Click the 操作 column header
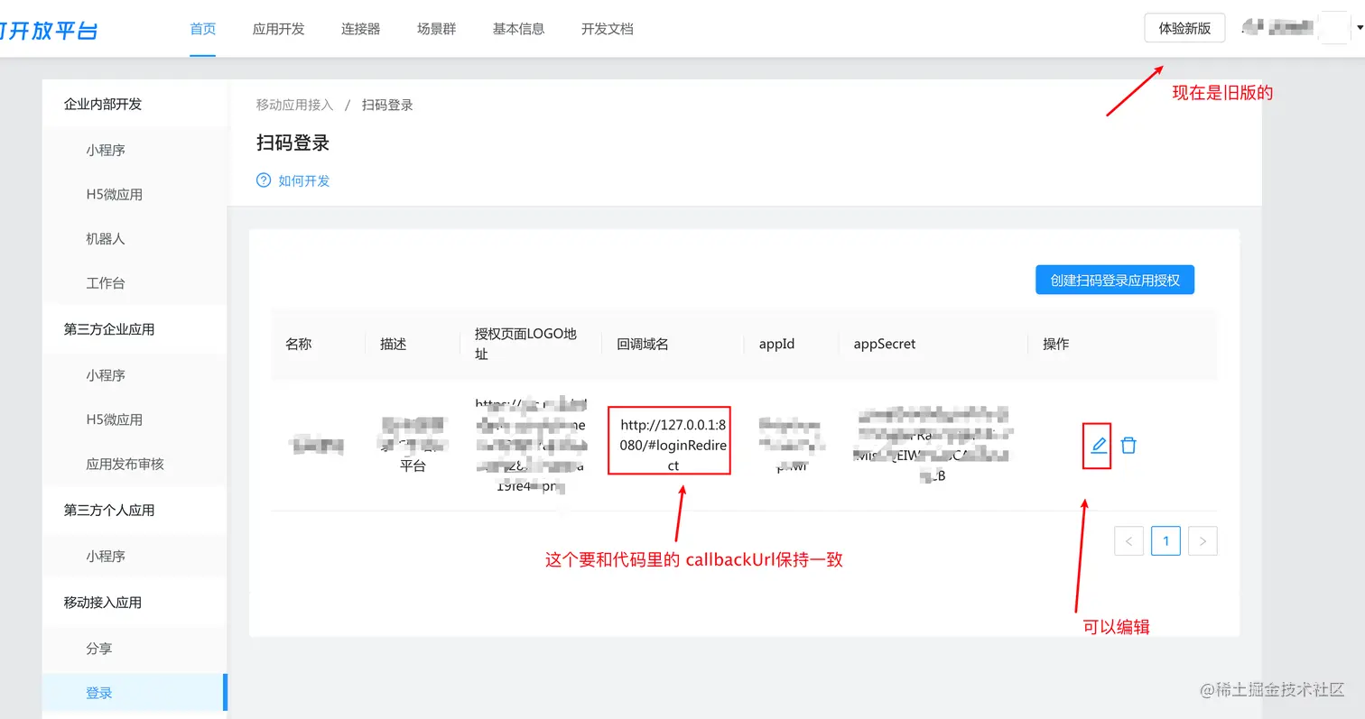Viewport: 1365px width, 719px height. [1056, 344]
